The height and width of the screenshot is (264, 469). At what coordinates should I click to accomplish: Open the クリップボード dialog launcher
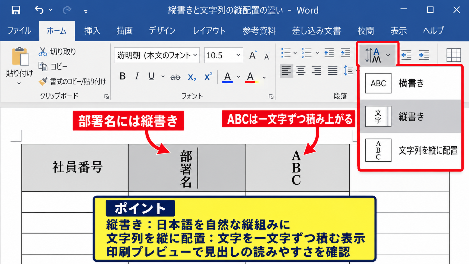[107, 97]
